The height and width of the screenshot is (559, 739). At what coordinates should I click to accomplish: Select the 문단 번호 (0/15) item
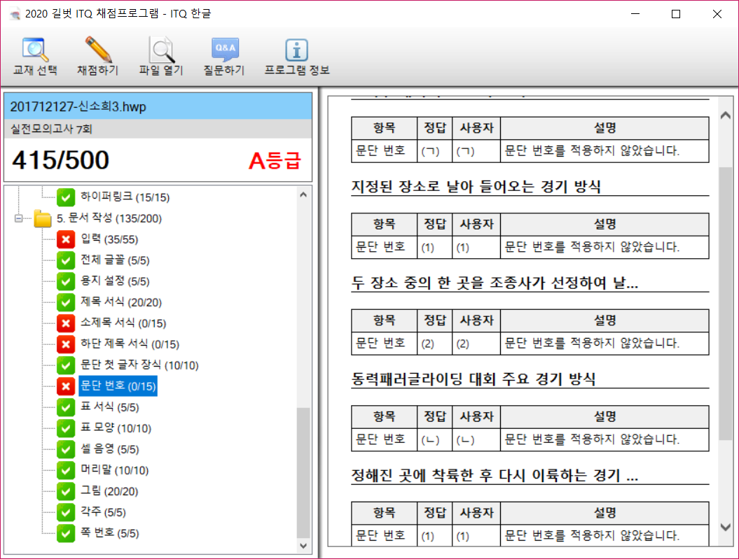click(x=118, y=386)
